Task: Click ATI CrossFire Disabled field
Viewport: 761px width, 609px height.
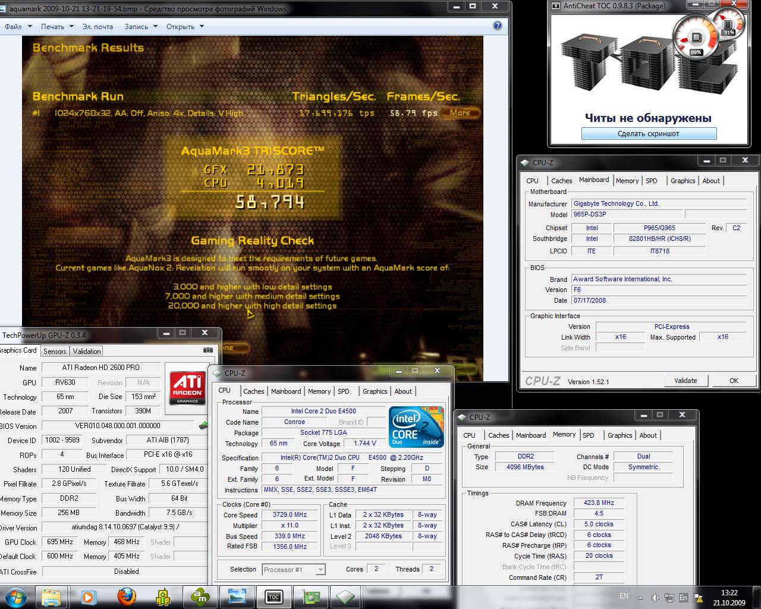Action: tap(126, 572)
